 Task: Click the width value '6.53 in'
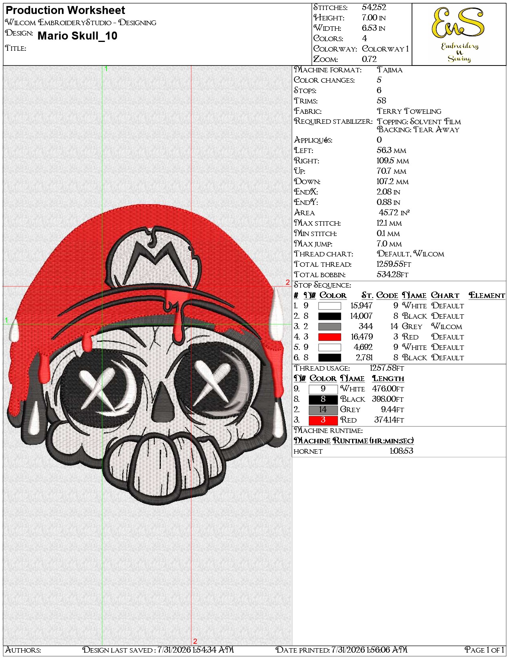[374, 28]
